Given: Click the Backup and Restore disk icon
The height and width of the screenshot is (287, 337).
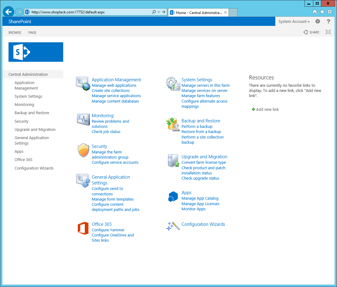Looking at the screenshot, I should 173,124.
